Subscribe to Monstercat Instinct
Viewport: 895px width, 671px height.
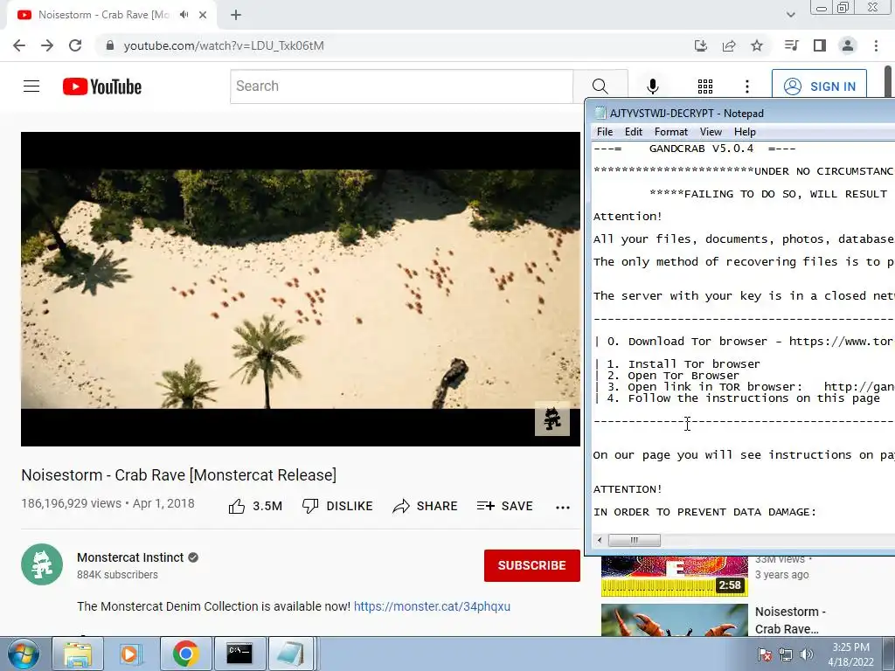[x=532, y=565]
